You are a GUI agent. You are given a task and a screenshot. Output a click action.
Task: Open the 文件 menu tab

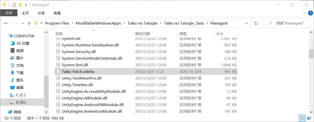click(9, 13)
